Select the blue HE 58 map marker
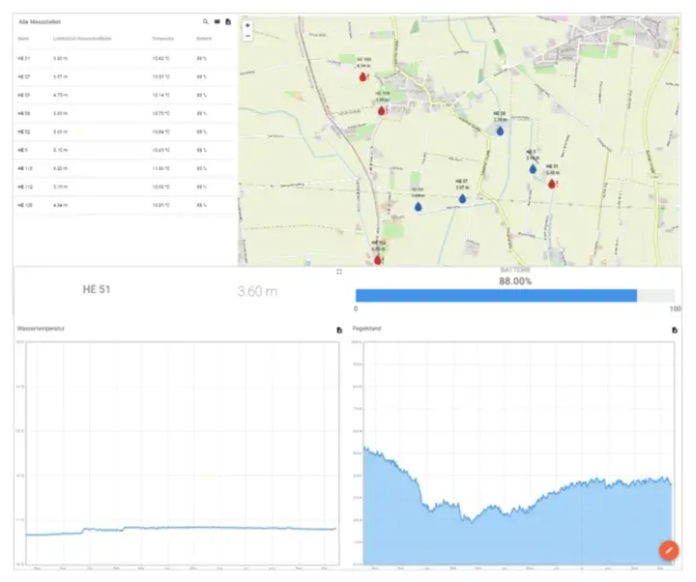 click(501, 131)
